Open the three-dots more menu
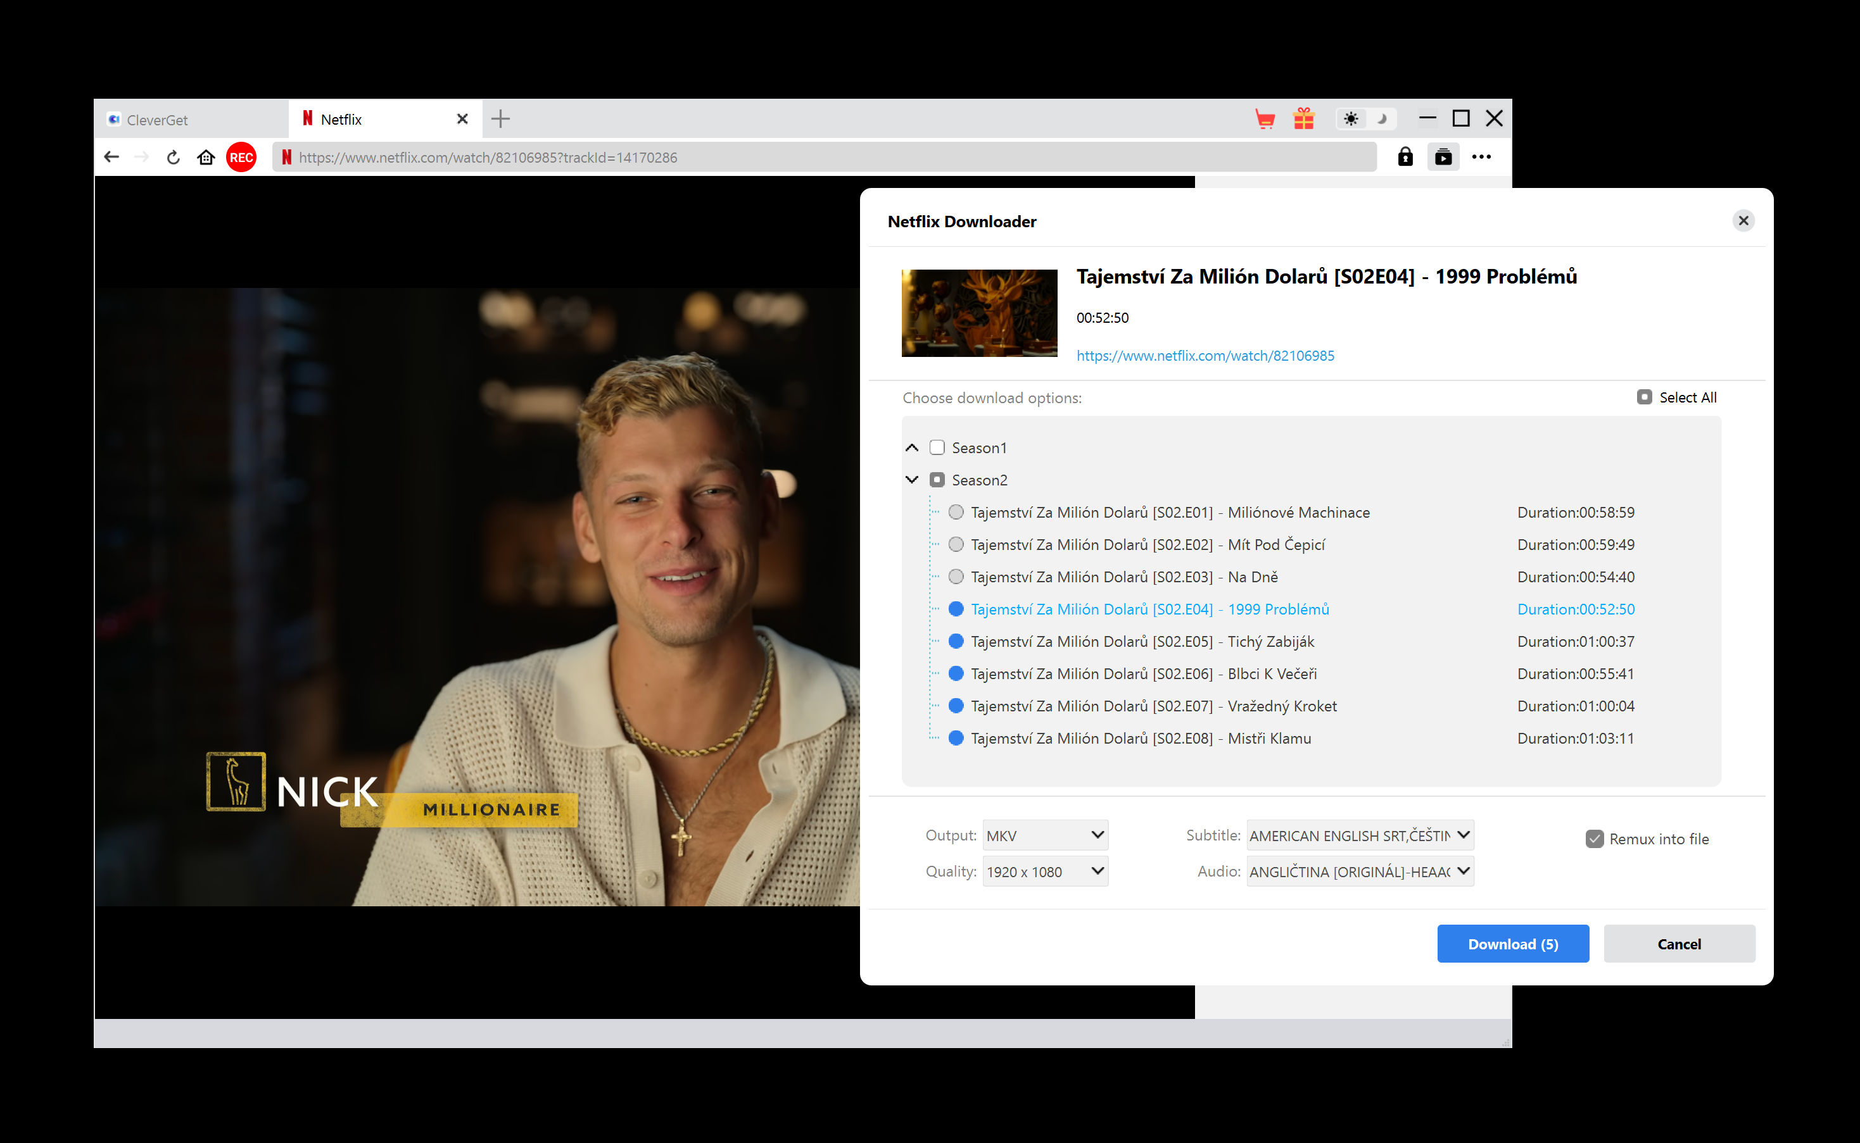Image resolution: width=1860 pixels, height=1143 pixels. (x=1481, y=157)
